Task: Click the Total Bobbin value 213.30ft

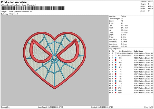Action: (x=124, y=46)
